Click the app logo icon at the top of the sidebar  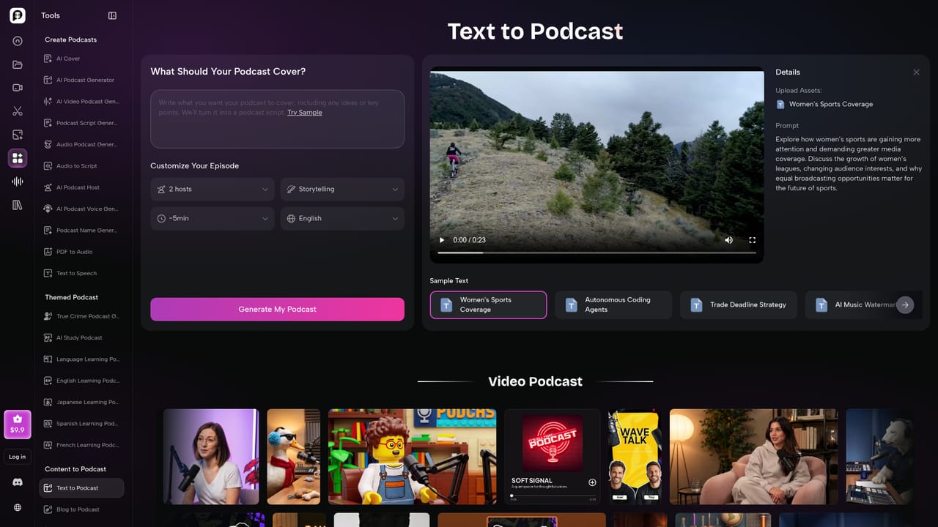18,15
